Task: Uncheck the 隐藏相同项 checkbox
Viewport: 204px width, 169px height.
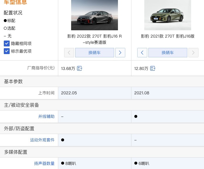Action: pyautogui.click(x=7, y=43)
